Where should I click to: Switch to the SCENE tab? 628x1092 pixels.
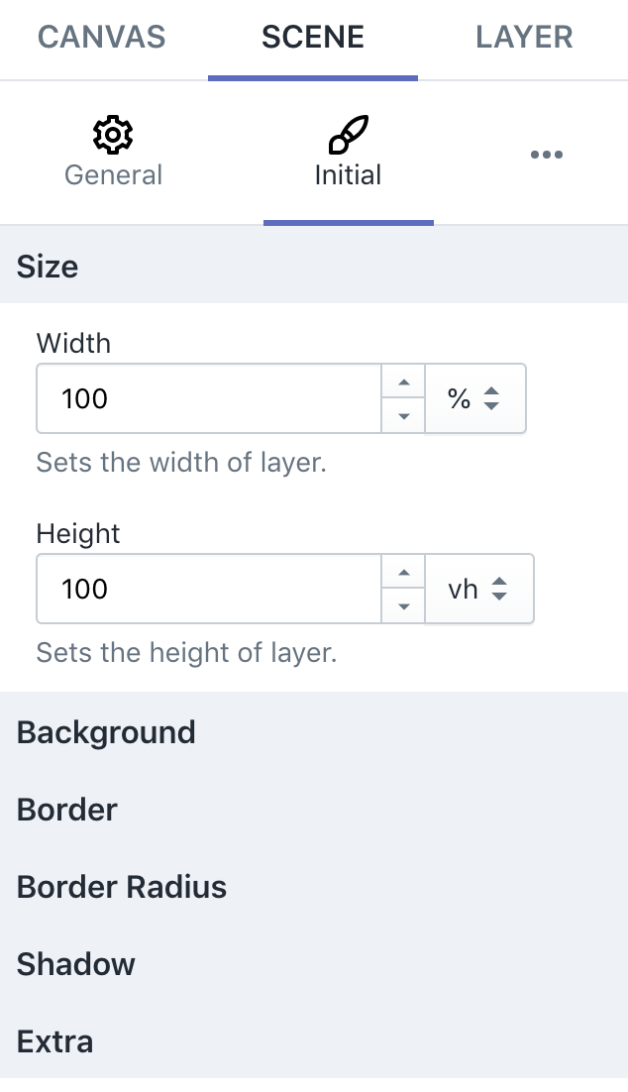313,39
